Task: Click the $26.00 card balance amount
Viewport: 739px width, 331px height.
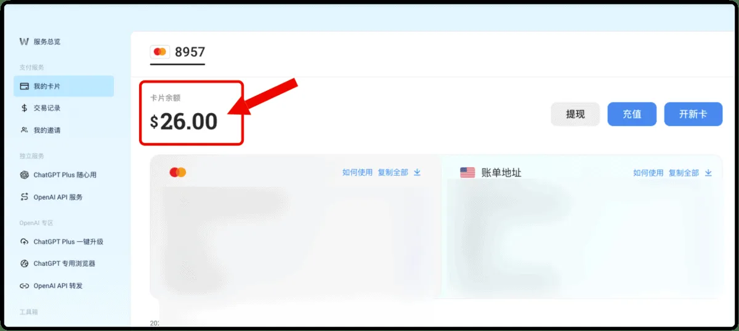Action: 184,122
